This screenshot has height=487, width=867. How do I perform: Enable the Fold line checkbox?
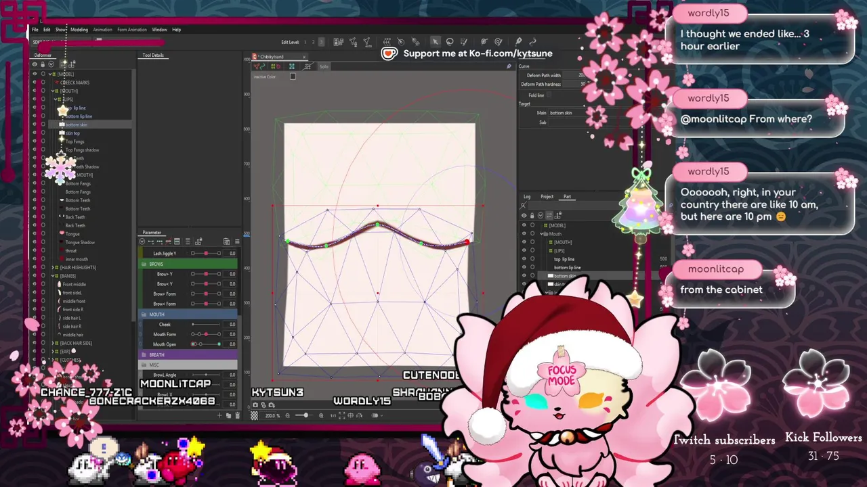pyautogui.click(x=549, y=95)
